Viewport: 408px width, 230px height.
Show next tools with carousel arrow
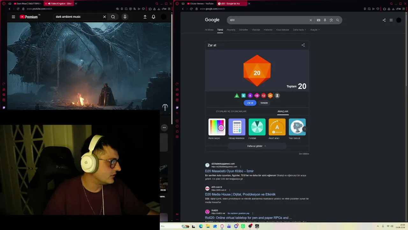pos(305,129)
